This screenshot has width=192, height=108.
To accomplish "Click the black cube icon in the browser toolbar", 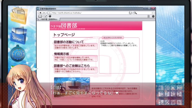I will coord(50,16).
